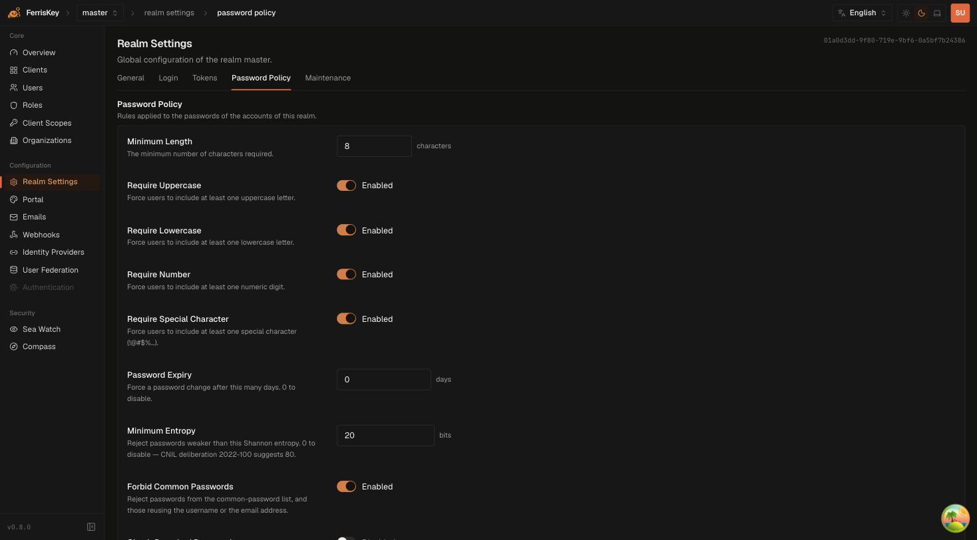
Task: Choose system theme laptop icon
Action: 937,13
